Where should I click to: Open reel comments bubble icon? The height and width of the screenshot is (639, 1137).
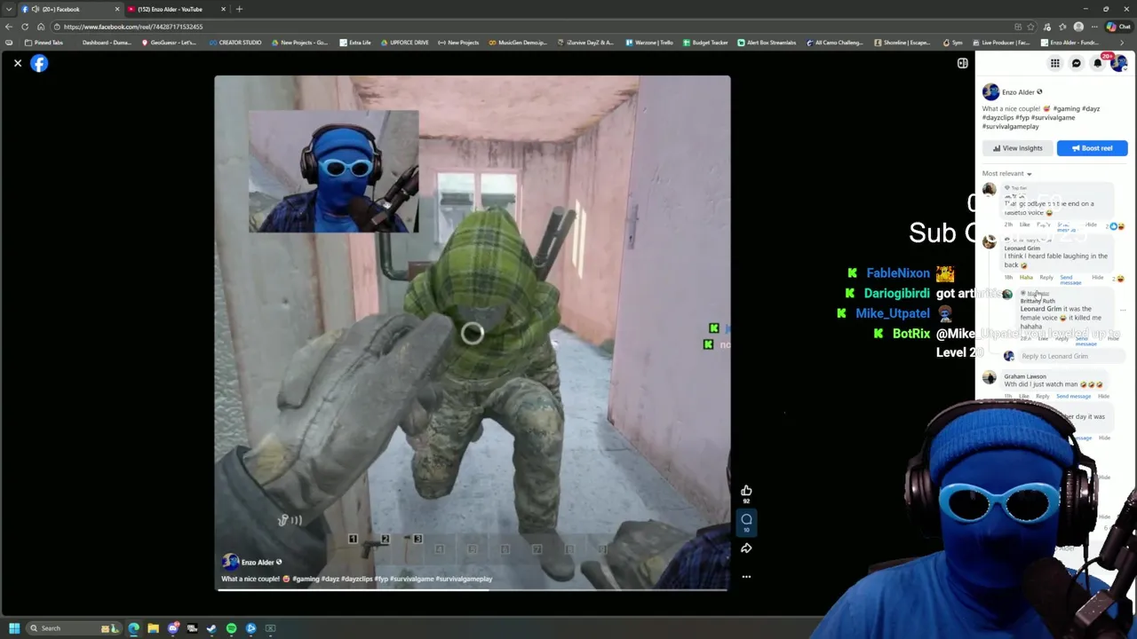point(746,519)
